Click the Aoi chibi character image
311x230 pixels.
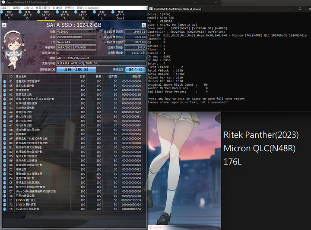click(13, 50)
